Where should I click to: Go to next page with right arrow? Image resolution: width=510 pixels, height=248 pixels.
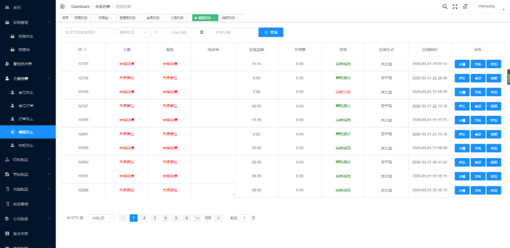point(219,217)
